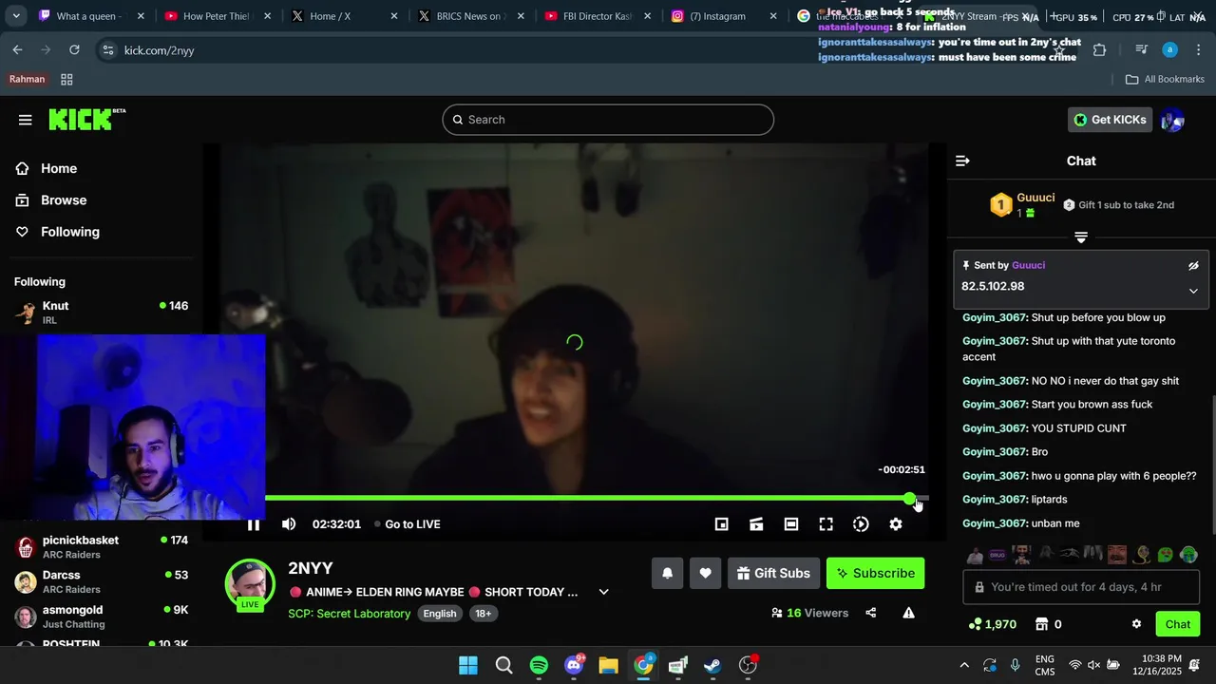This screenshot has height=684, width=1216.
Task: Click the Kick search box
Action: point(608,120)
